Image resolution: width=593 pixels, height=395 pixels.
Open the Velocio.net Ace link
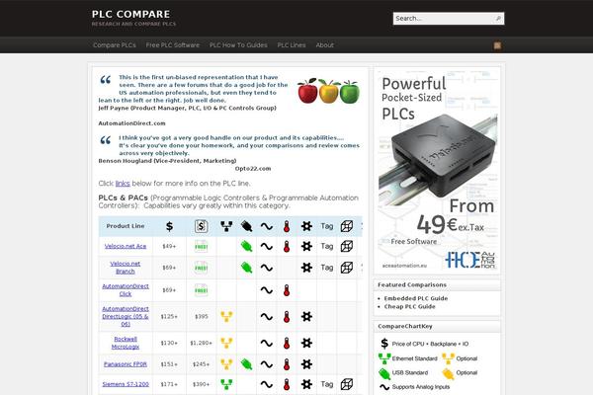126,246
